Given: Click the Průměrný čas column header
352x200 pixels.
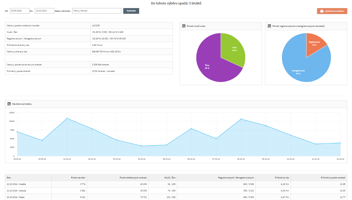Looking at the screenshot, I should (273, 178).
